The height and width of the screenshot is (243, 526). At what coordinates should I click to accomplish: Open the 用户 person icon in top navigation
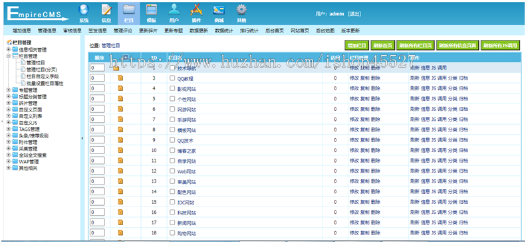(174, 10)
